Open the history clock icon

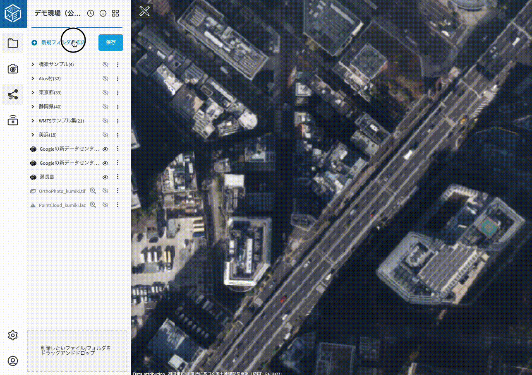[91, 13]
